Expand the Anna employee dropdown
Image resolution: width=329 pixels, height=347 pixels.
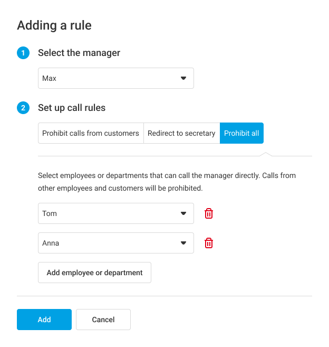[111, 243]
